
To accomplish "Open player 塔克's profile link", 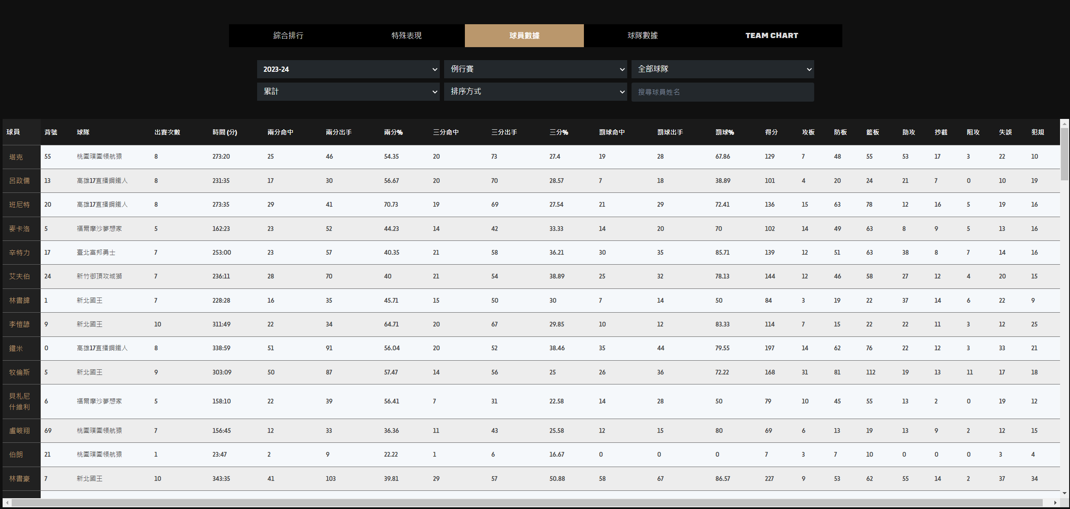I will (16, 157).
